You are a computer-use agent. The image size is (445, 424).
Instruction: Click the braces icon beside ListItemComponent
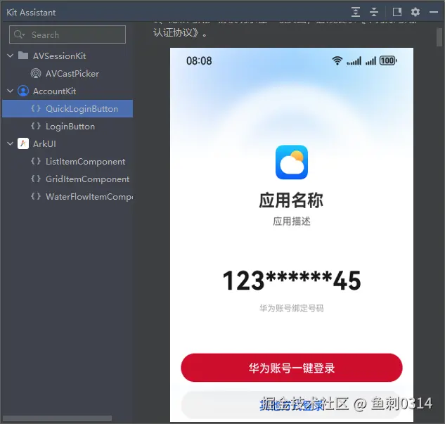click(x=36, y=161)
